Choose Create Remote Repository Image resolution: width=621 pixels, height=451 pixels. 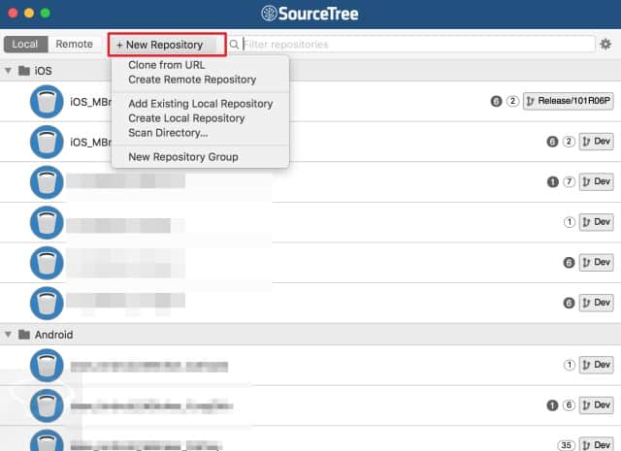192,80
